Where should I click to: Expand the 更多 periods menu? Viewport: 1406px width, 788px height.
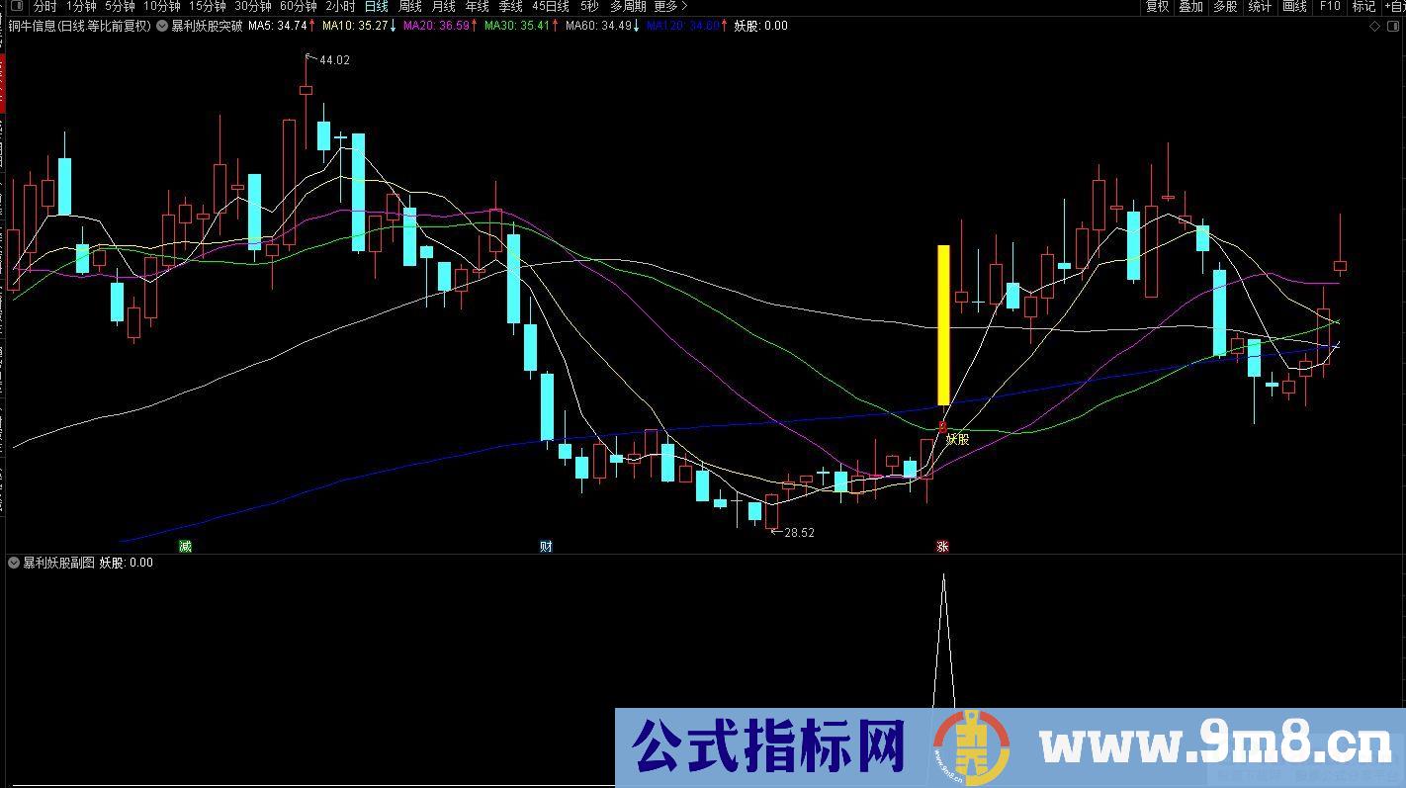click(670, 6)
